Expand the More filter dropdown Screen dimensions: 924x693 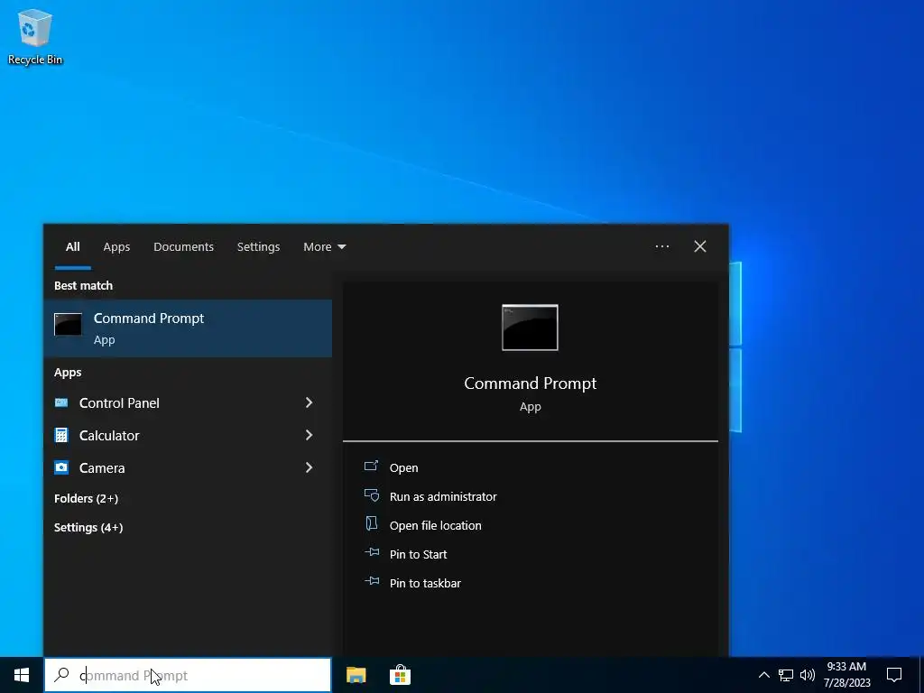point(324,247)
